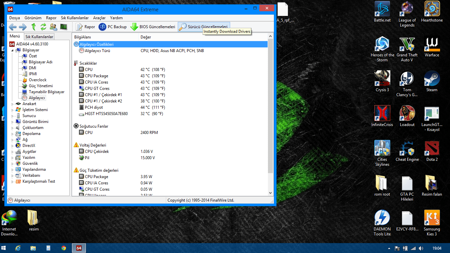Open the Sık Kullanılanlar menu in the menu bar
The width and height of the screenshot is (450, 253).
pos(75,18)
